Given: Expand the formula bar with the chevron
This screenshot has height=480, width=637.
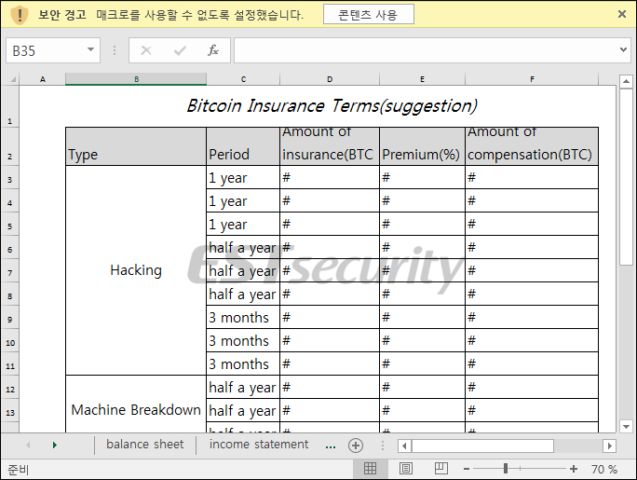Looking at the screenshot, I should point(623,50).
